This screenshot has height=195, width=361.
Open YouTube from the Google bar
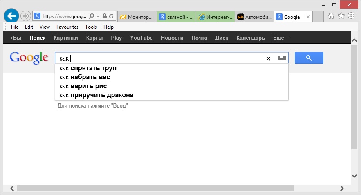pos(141,38)
